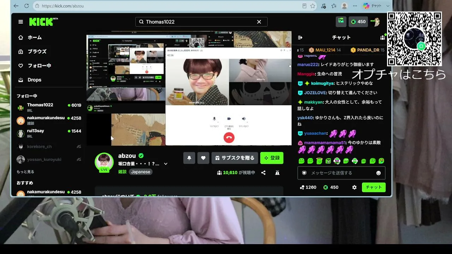This screenshot has width=452, height=254.
Task: Click username mamamamamama51 in chat
Action: 325,143
